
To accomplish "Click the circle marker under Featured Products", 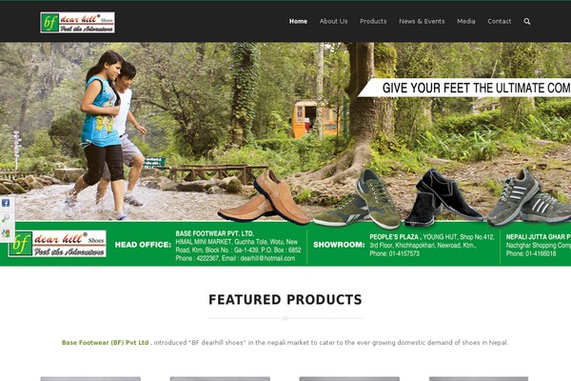I will pos(285,318).
